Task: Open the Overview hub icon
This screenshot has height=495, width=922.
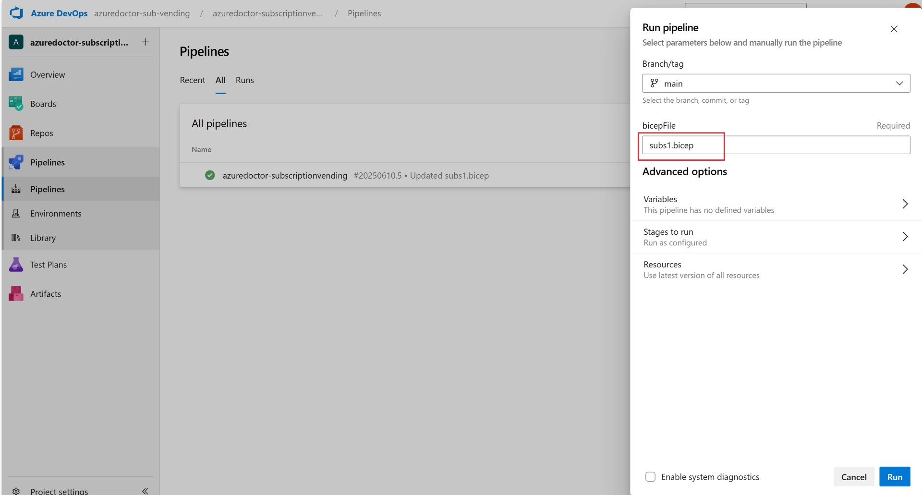Action: coord(16,74)
